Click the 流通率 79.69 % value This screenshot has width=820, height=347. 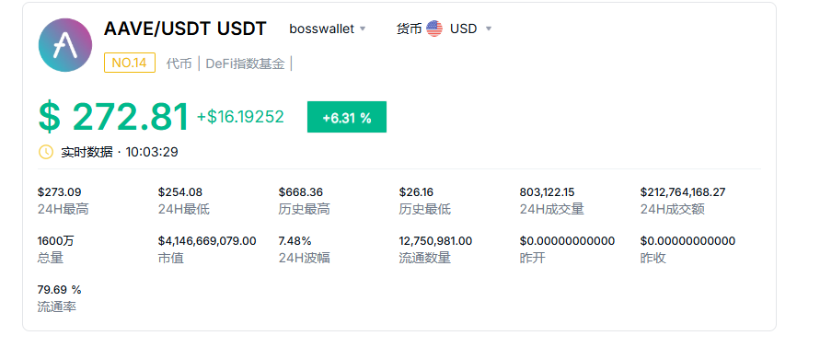click(60, 290)
